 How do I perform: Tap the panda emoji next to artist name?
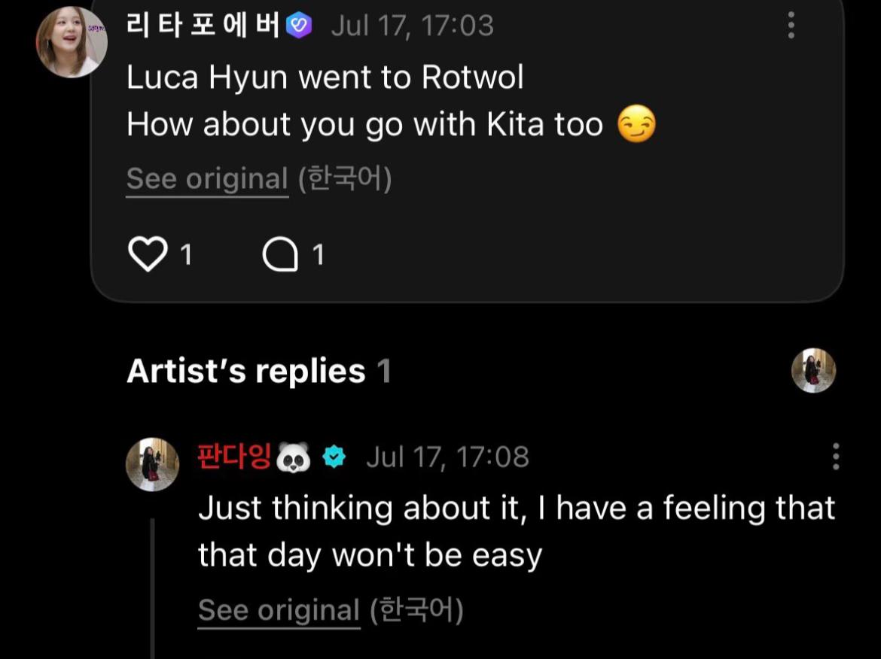(x=294, y=457)
